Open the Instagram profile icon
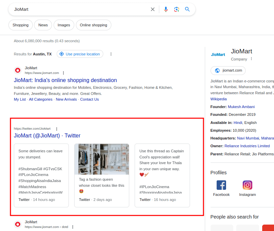Screen dimensions: 274x231 pyautogui.click(x=247, y=185)
